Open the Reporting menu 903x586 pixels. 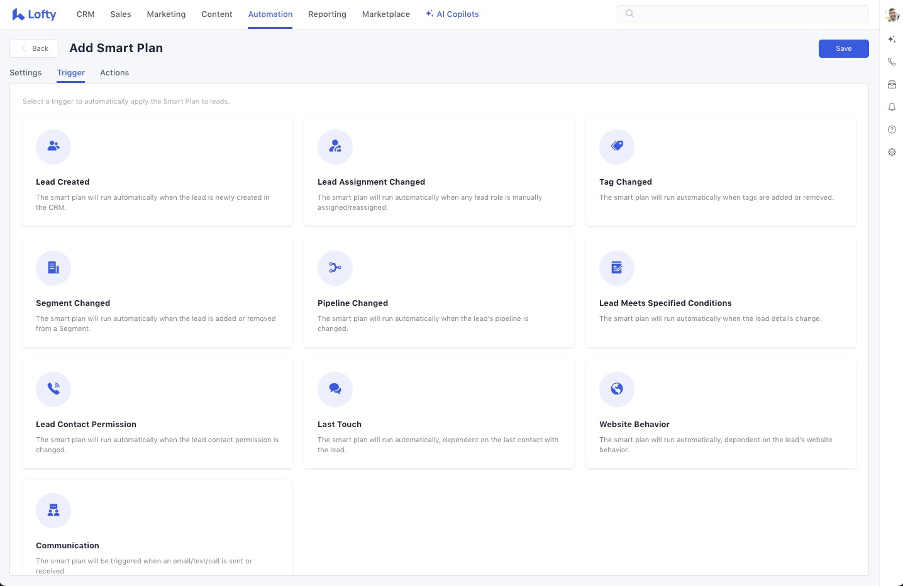(x=327, y=14)
